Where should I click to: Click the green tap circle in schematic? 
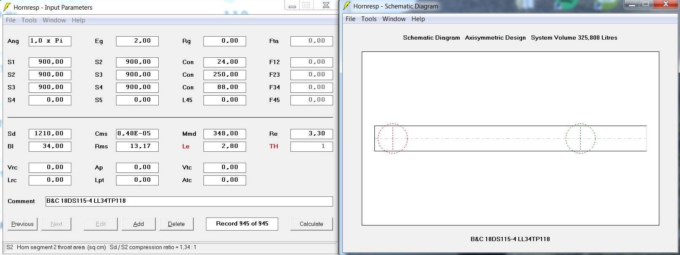coord(580,138)
